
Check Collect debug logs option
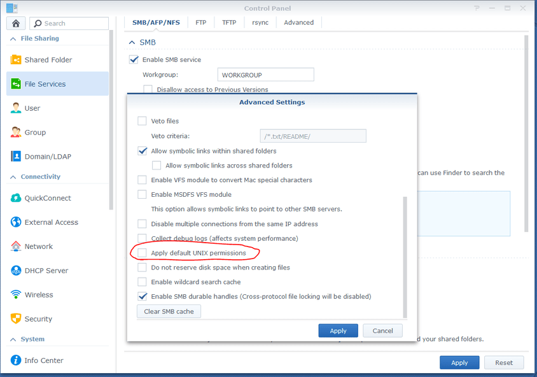coord(142,238)
